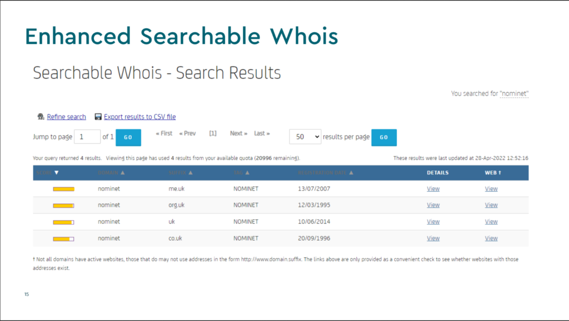Open the results per page dropdown
The image size is (569, 321).
point(305,137)
